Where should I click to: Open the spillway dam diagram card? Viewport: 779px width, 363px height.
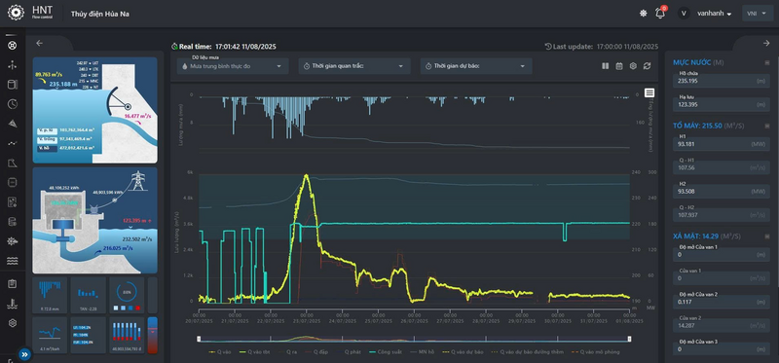pos(94,110)
